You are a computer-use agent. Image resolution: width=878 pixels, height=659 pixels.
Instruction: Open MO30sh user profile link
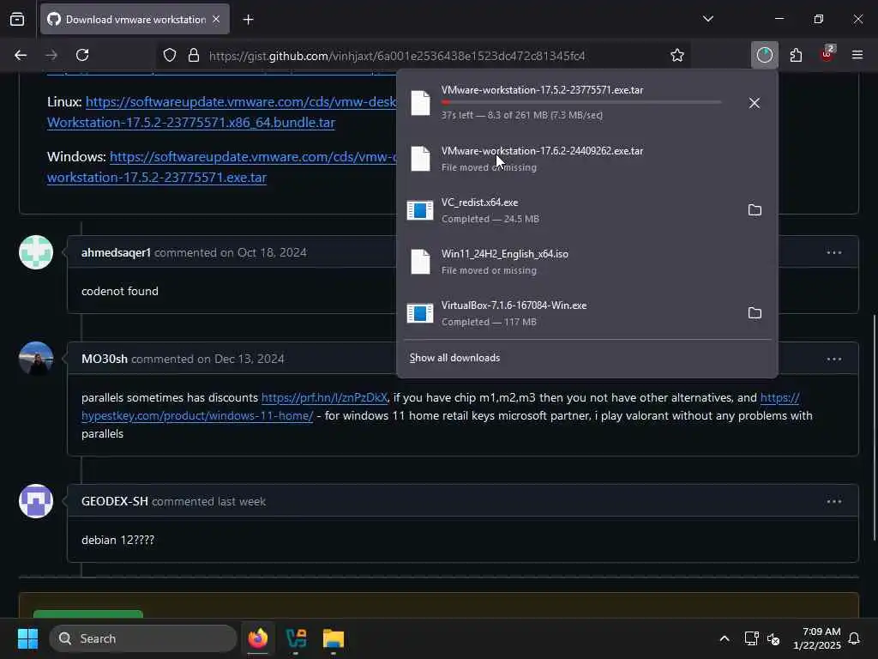click(x=104, y=359)
